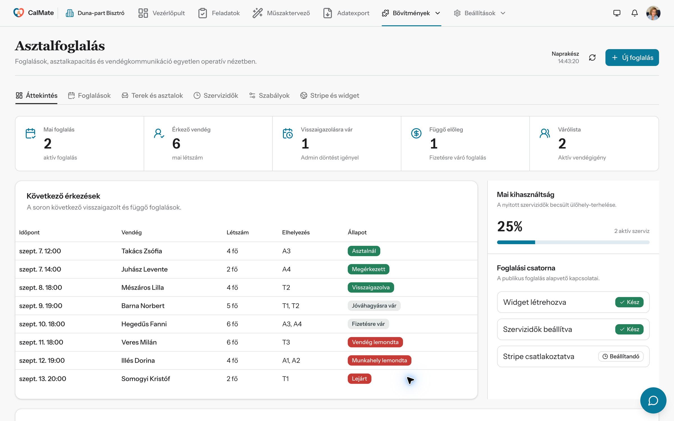Click the Vezérlőpult grid icon

point(143,13)
